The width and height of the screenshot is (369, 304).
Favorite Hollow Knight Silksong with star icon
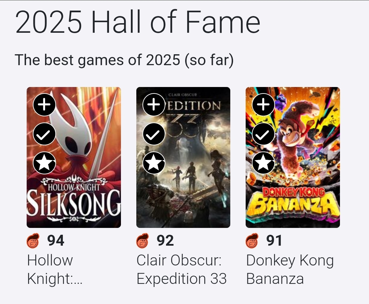tap(44, 163)
